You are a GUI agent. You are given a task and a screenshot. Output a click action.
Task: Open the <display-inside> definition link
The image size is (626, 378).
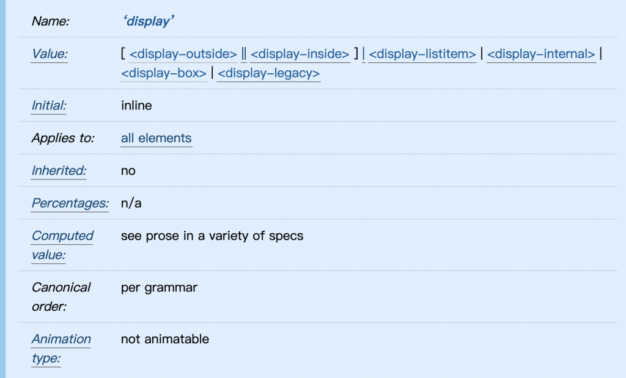300,54
